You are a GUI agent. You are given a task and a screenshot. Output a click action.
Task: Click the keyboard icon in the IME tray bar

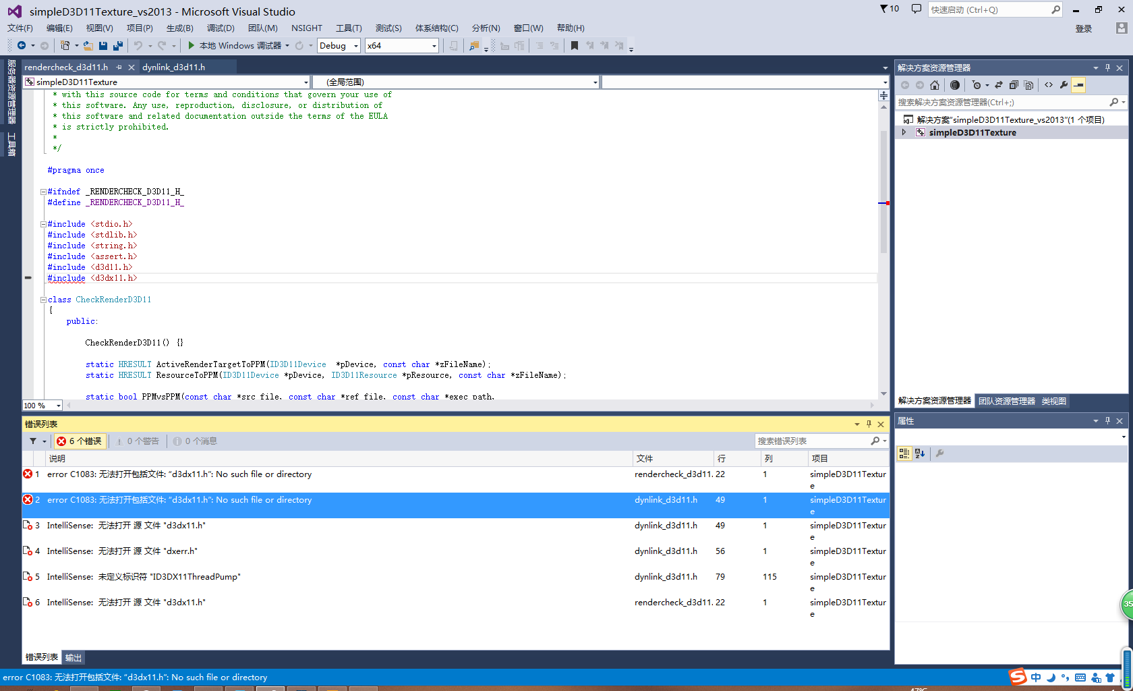(x=1080, y=678)
